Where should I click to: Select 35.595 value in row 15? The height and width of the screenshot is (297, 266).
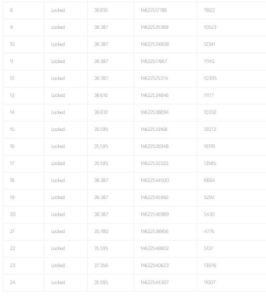click(x=101, y=129)
